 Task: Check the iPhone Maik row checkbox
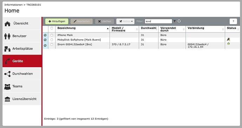52,35
